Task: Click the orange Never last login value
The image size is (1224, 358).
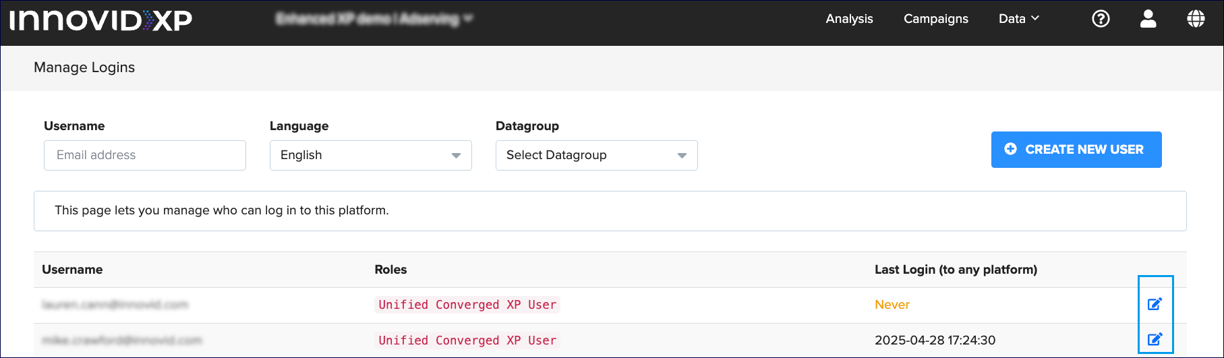Action: [x=892, y=305]
